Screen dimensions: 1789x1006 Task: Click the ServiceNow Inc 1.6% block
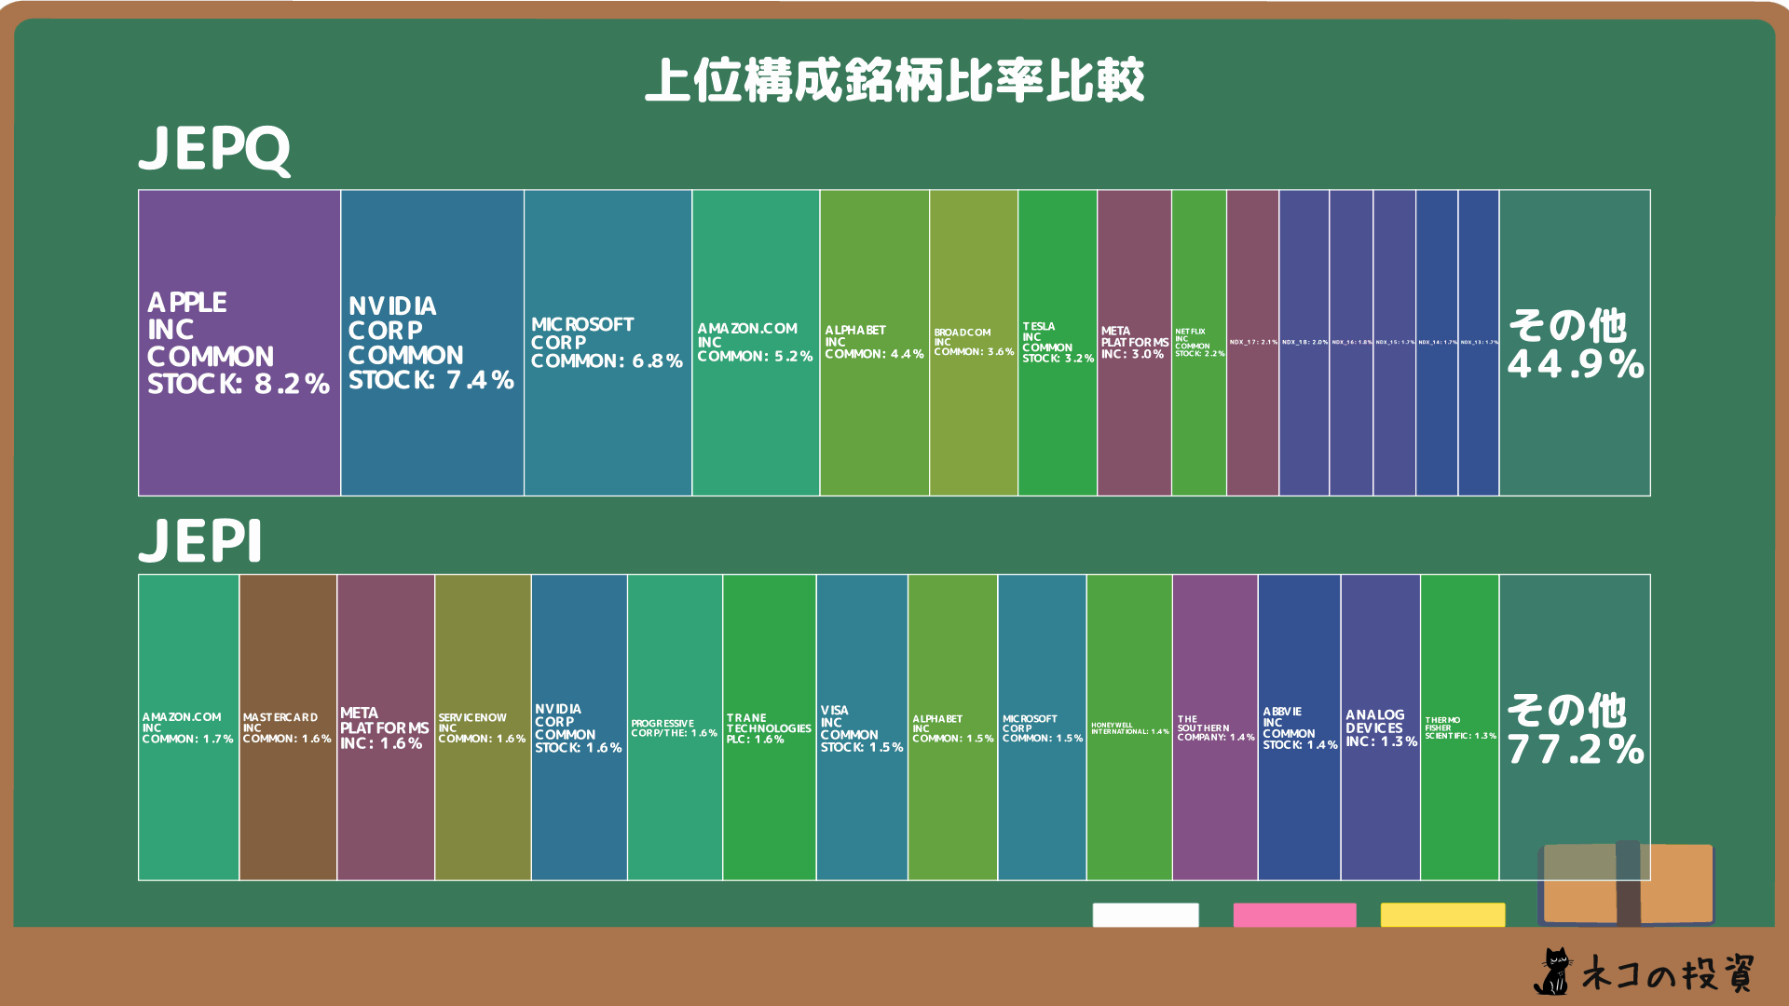click(484, 727)
